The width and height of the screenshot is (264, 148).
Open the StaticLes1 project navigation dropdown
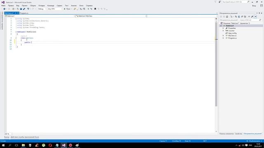40,16
